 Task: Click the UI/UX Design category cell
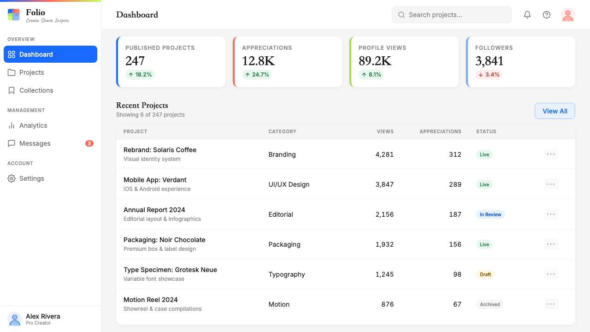[289, 184]
